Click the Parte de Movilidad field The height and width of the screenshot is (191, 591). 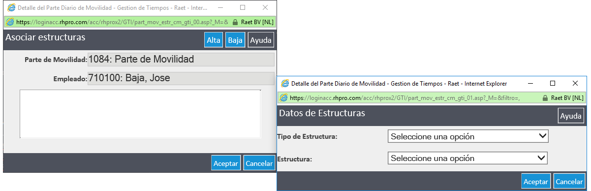point(181,60)
